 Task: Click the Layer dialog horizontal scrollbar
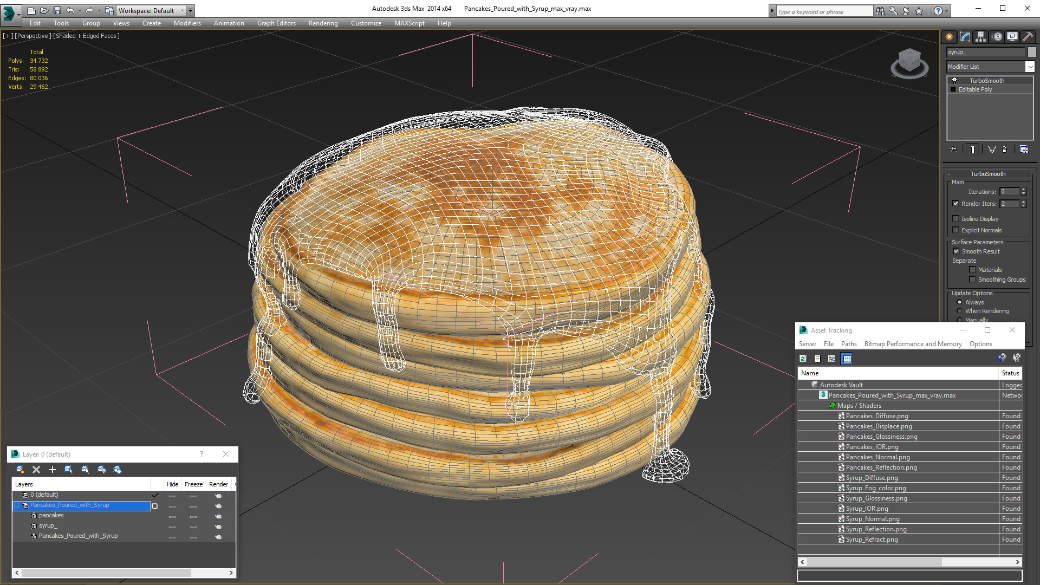point(123,573)
